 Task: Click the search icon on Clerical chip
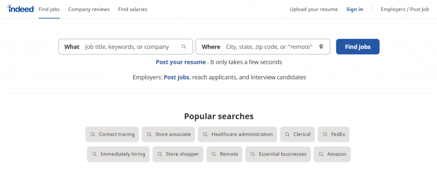coord(287,134)
